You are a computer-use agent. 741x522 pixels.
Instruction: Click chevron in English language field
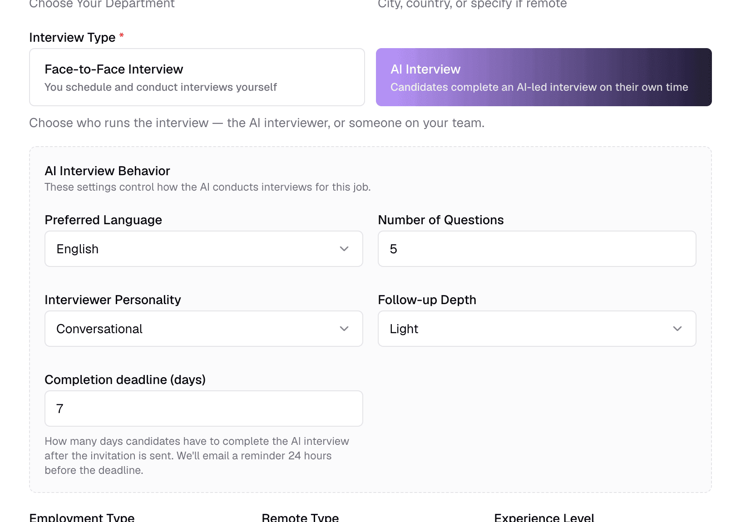click(344, 249)
